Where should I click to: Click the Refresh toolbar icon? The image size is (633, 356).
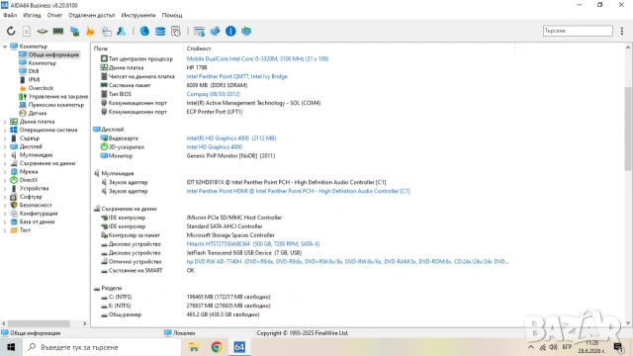coord(11,31)
